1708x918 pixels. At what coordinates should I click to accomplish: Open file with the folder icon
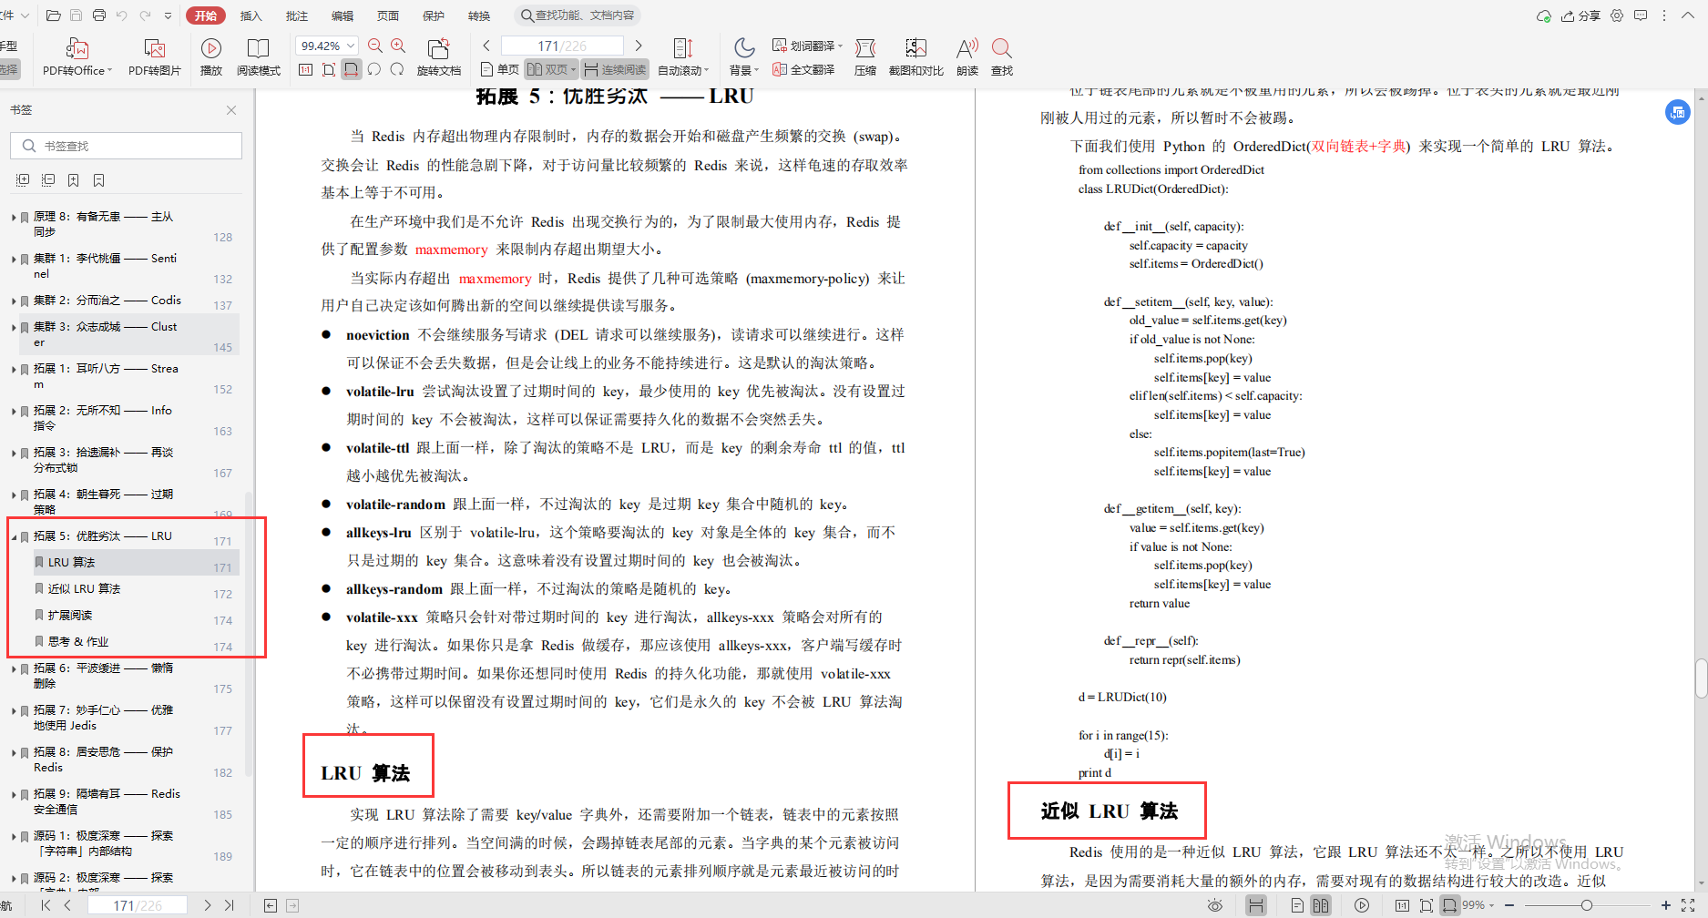point(53,15)
